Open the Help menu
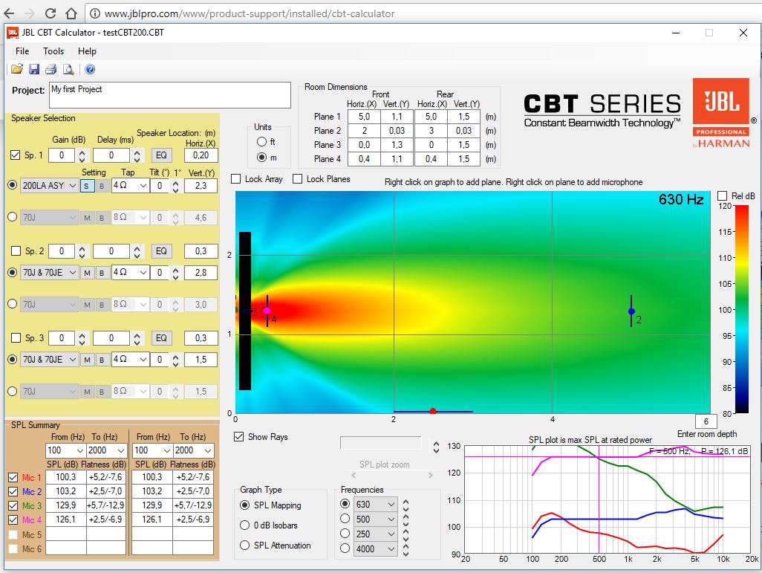Screen dimensions: 762x573 click(x=87, y=51)
